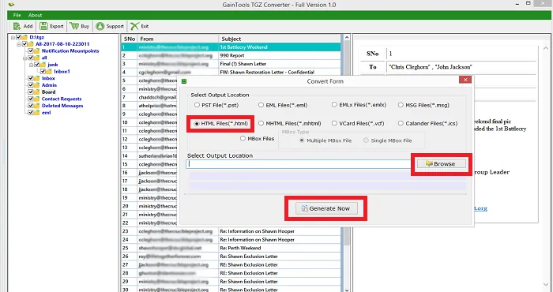Click the output location path field

pyautogui.click(x=298, y=164)
